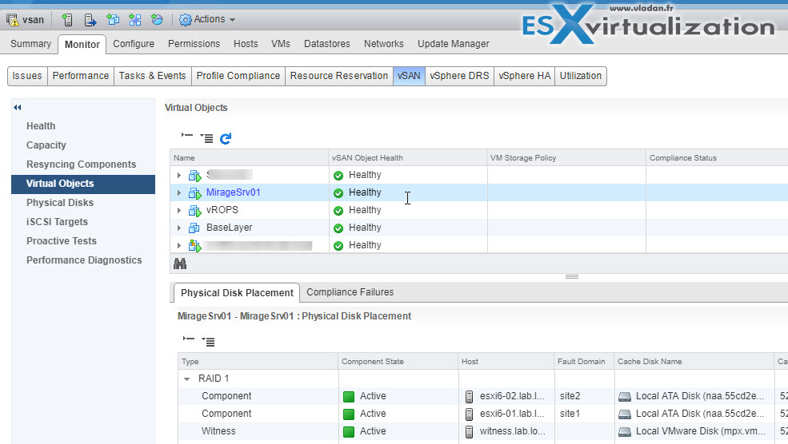Expand the vROPS virtual object row
788x444 pixels.
click(179, 210)
